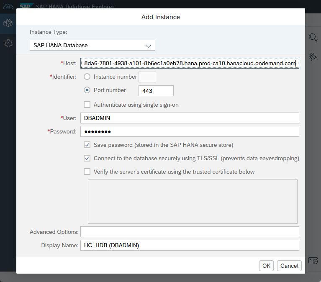The image size is (321, 282).
Task: Click the Password input field
Action: (190, 131)
